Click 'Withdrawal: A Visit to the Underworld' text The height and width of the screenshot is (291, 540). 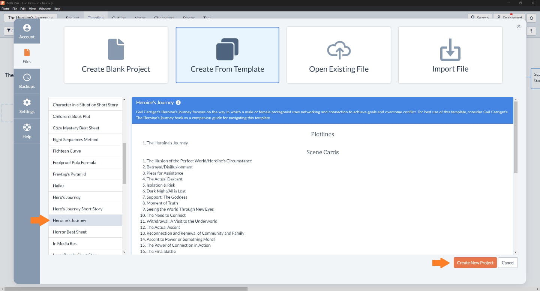[182, 221]
